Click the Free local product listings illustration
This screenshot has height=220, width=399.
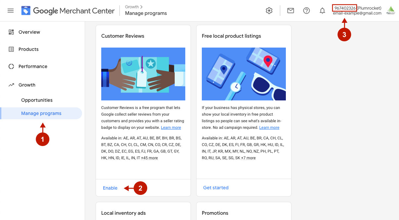point(244,74)
